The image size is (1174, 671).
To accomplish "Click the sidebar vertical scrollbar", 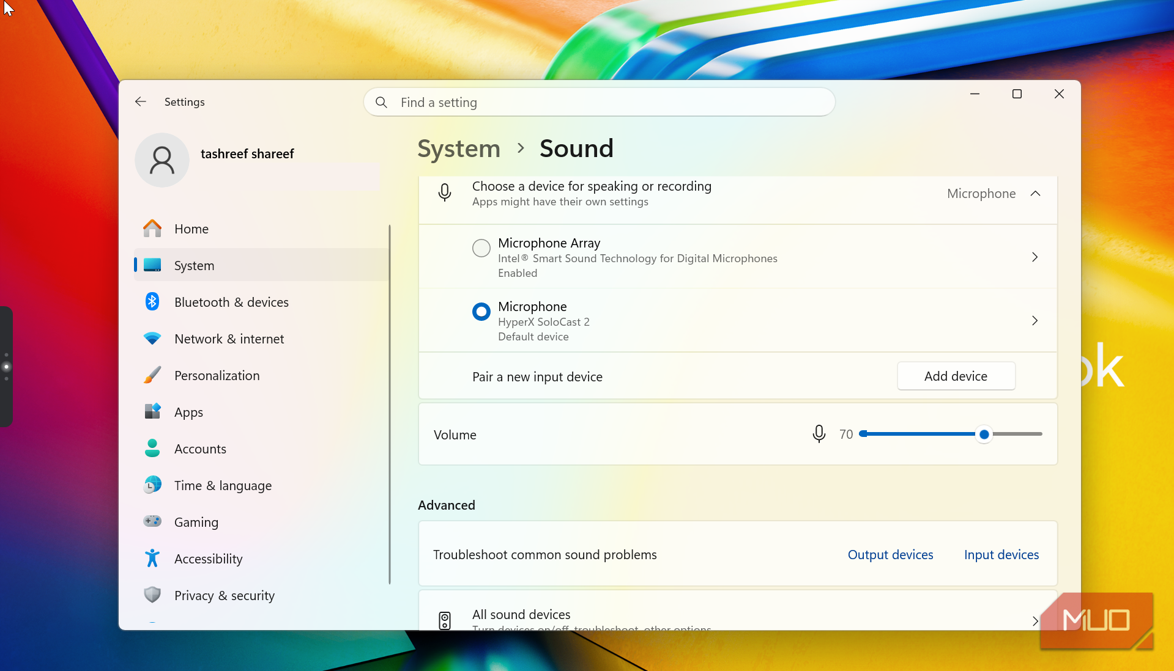I will click(x=390, y=403).
